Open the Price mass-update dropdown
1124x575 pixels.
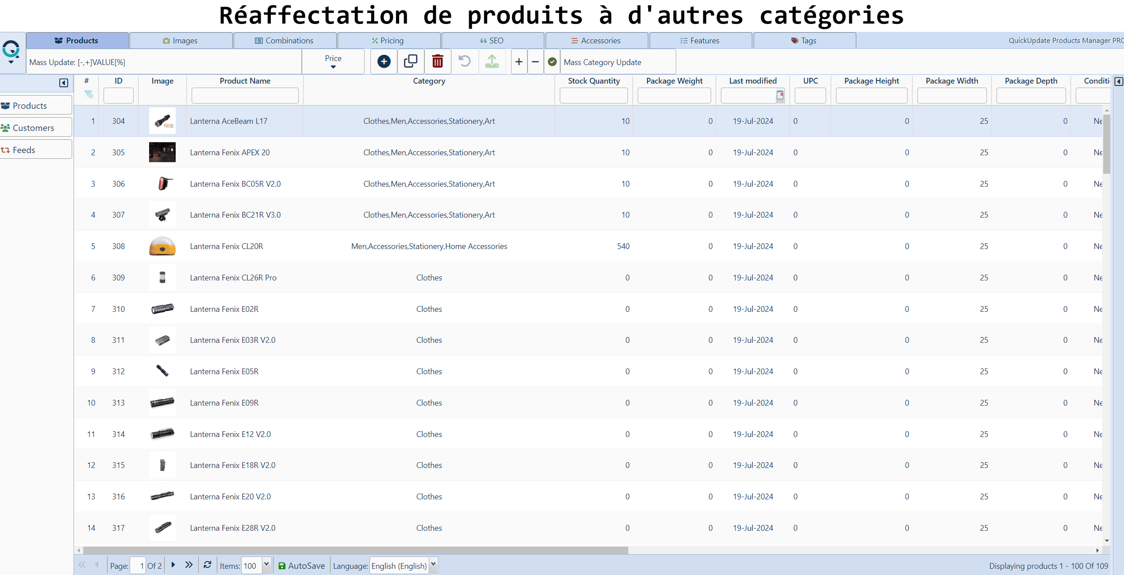pos(333,61)
